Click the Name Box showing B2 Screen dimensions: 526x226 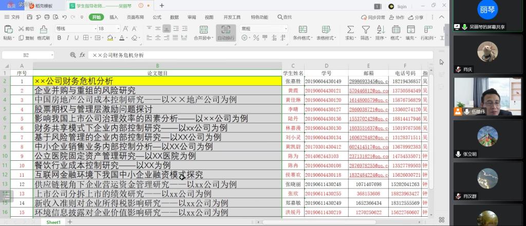pyautogui.click(x=26, y=55)
